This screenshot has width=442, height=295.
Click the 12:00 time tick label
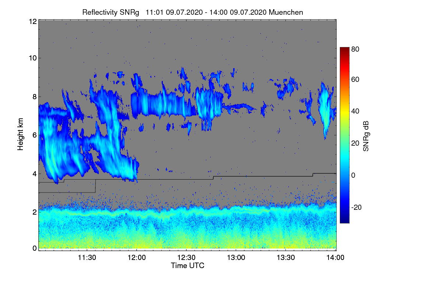(136, 258)
